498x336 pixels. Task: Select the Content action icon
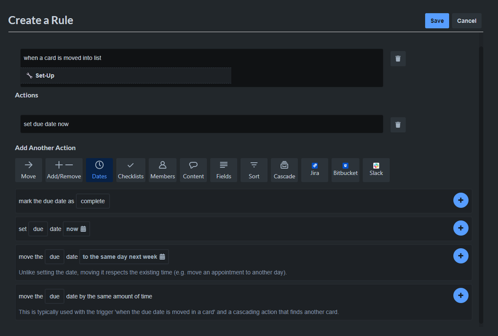click(193, 170)
